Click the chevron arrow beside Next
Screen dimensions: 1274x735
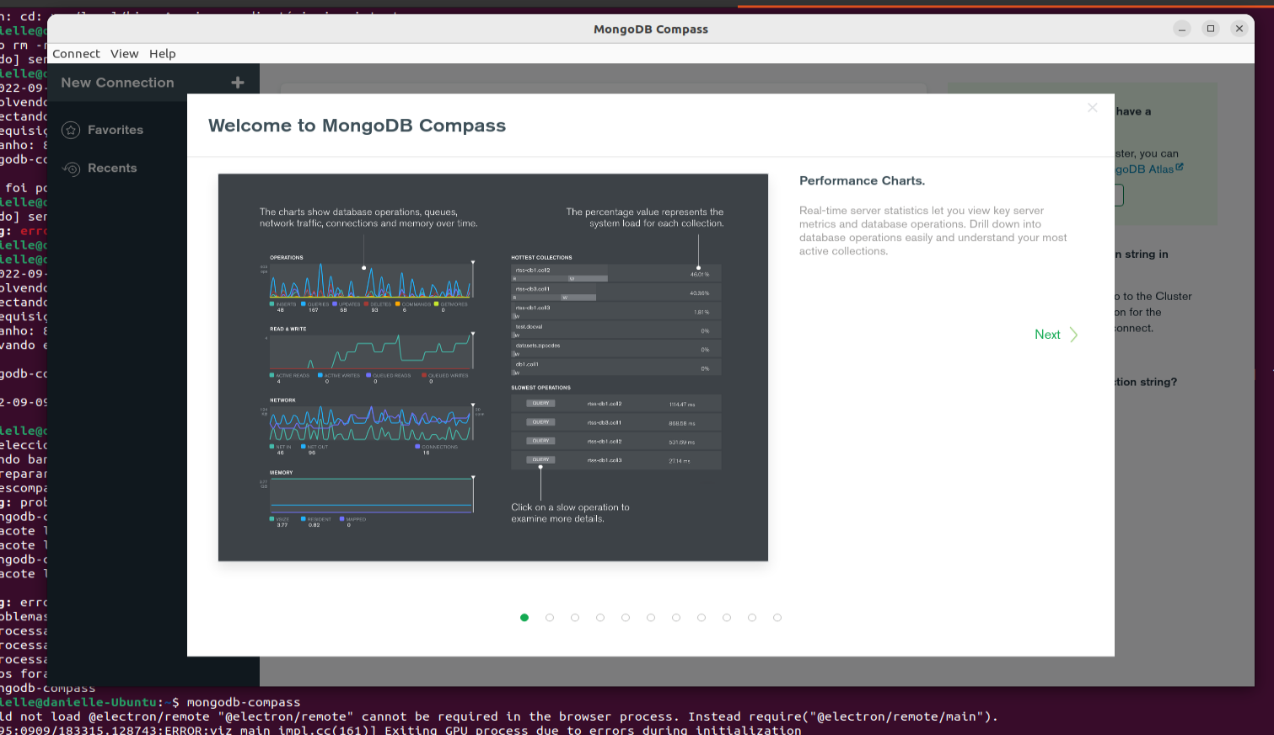(1073, 335)
